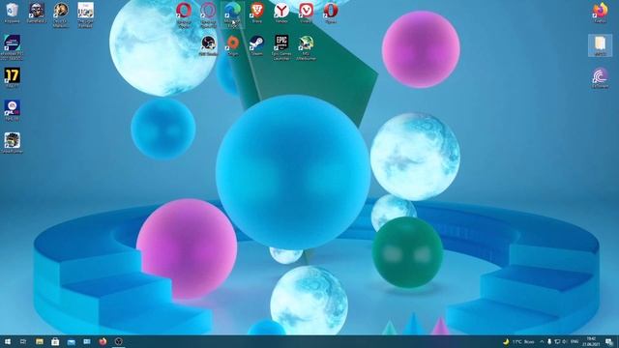Open the Vivaldi browser shortcut
Viewport: 619px width, 348px height.
(x=306, y=13)
